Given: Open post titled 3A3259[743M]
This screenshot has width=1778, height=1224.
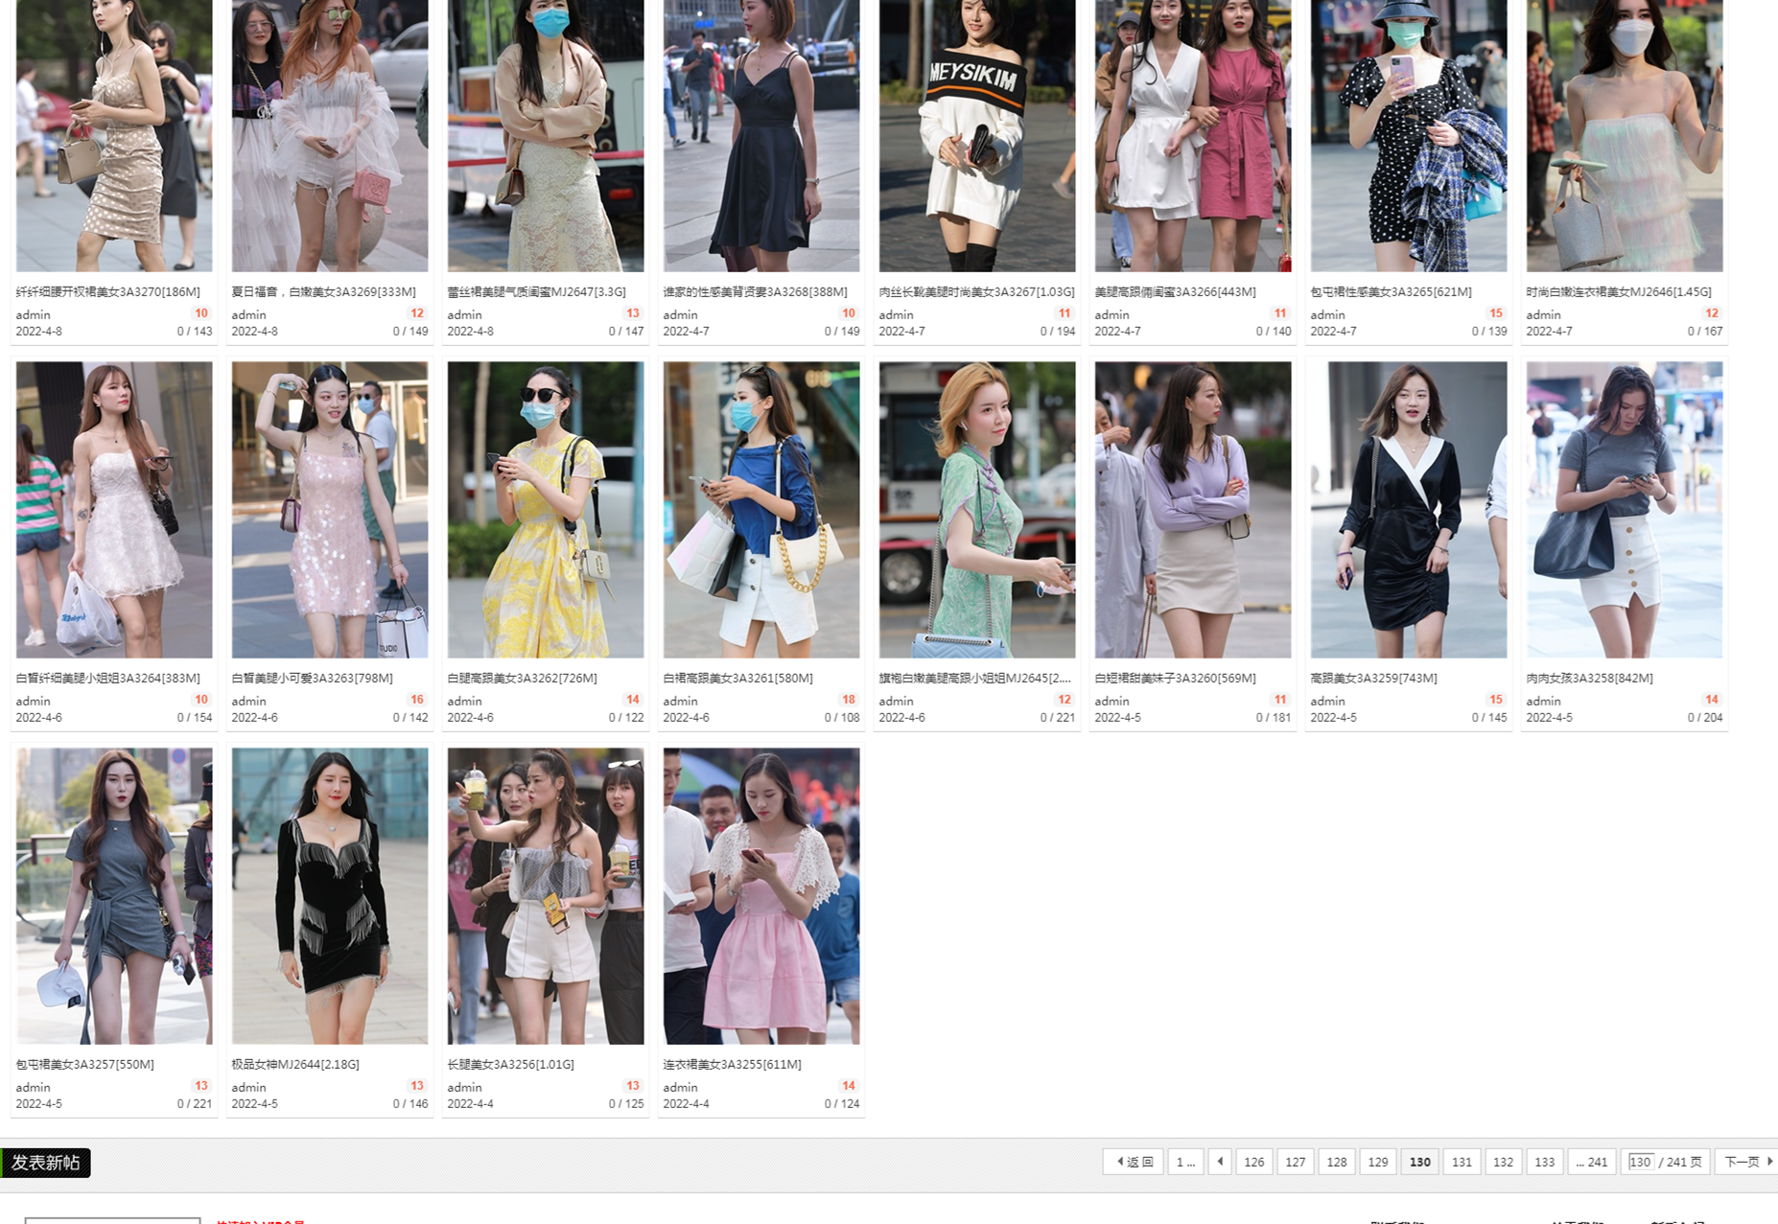Looking at the screenshot, I should pos(1373,678).
